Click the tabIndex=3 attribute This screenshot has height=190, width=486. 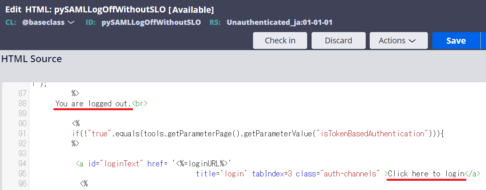(271, 174)
